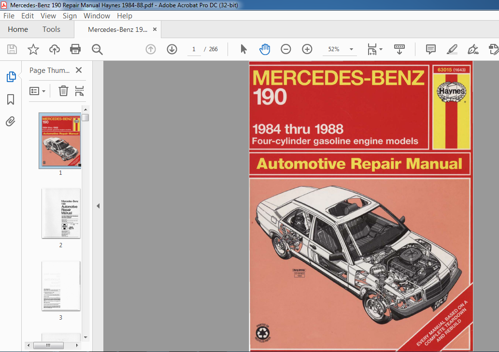Upload file to cloud icon
Viewport: 499px width, 352px height.
(55, 49)
